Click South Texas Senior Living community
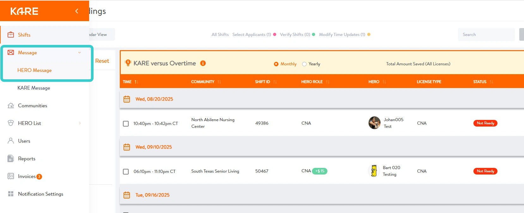The image size is (524, 213). click(x=215, y=171)
